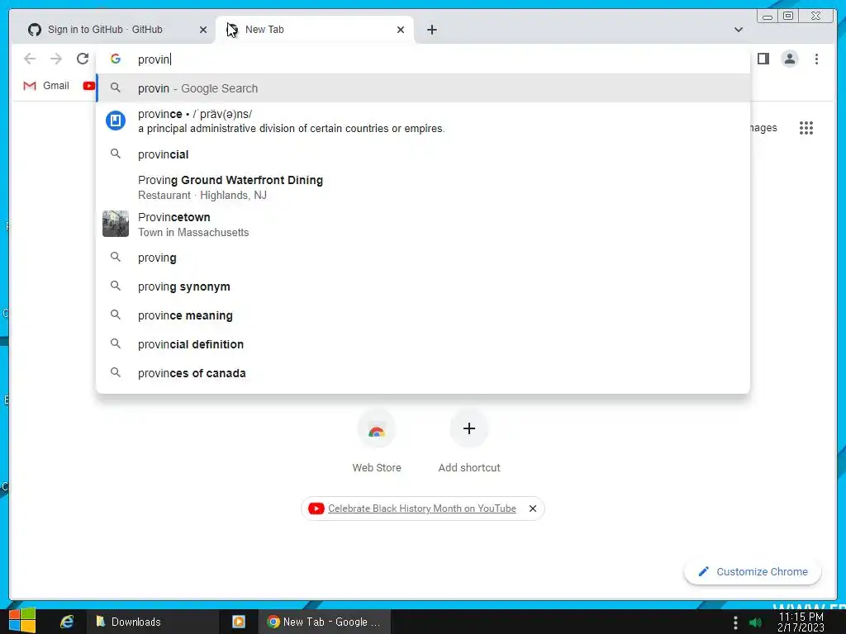
Task: Open the Windows Start button
Action: pyautogui.click(x=22, y=621)
